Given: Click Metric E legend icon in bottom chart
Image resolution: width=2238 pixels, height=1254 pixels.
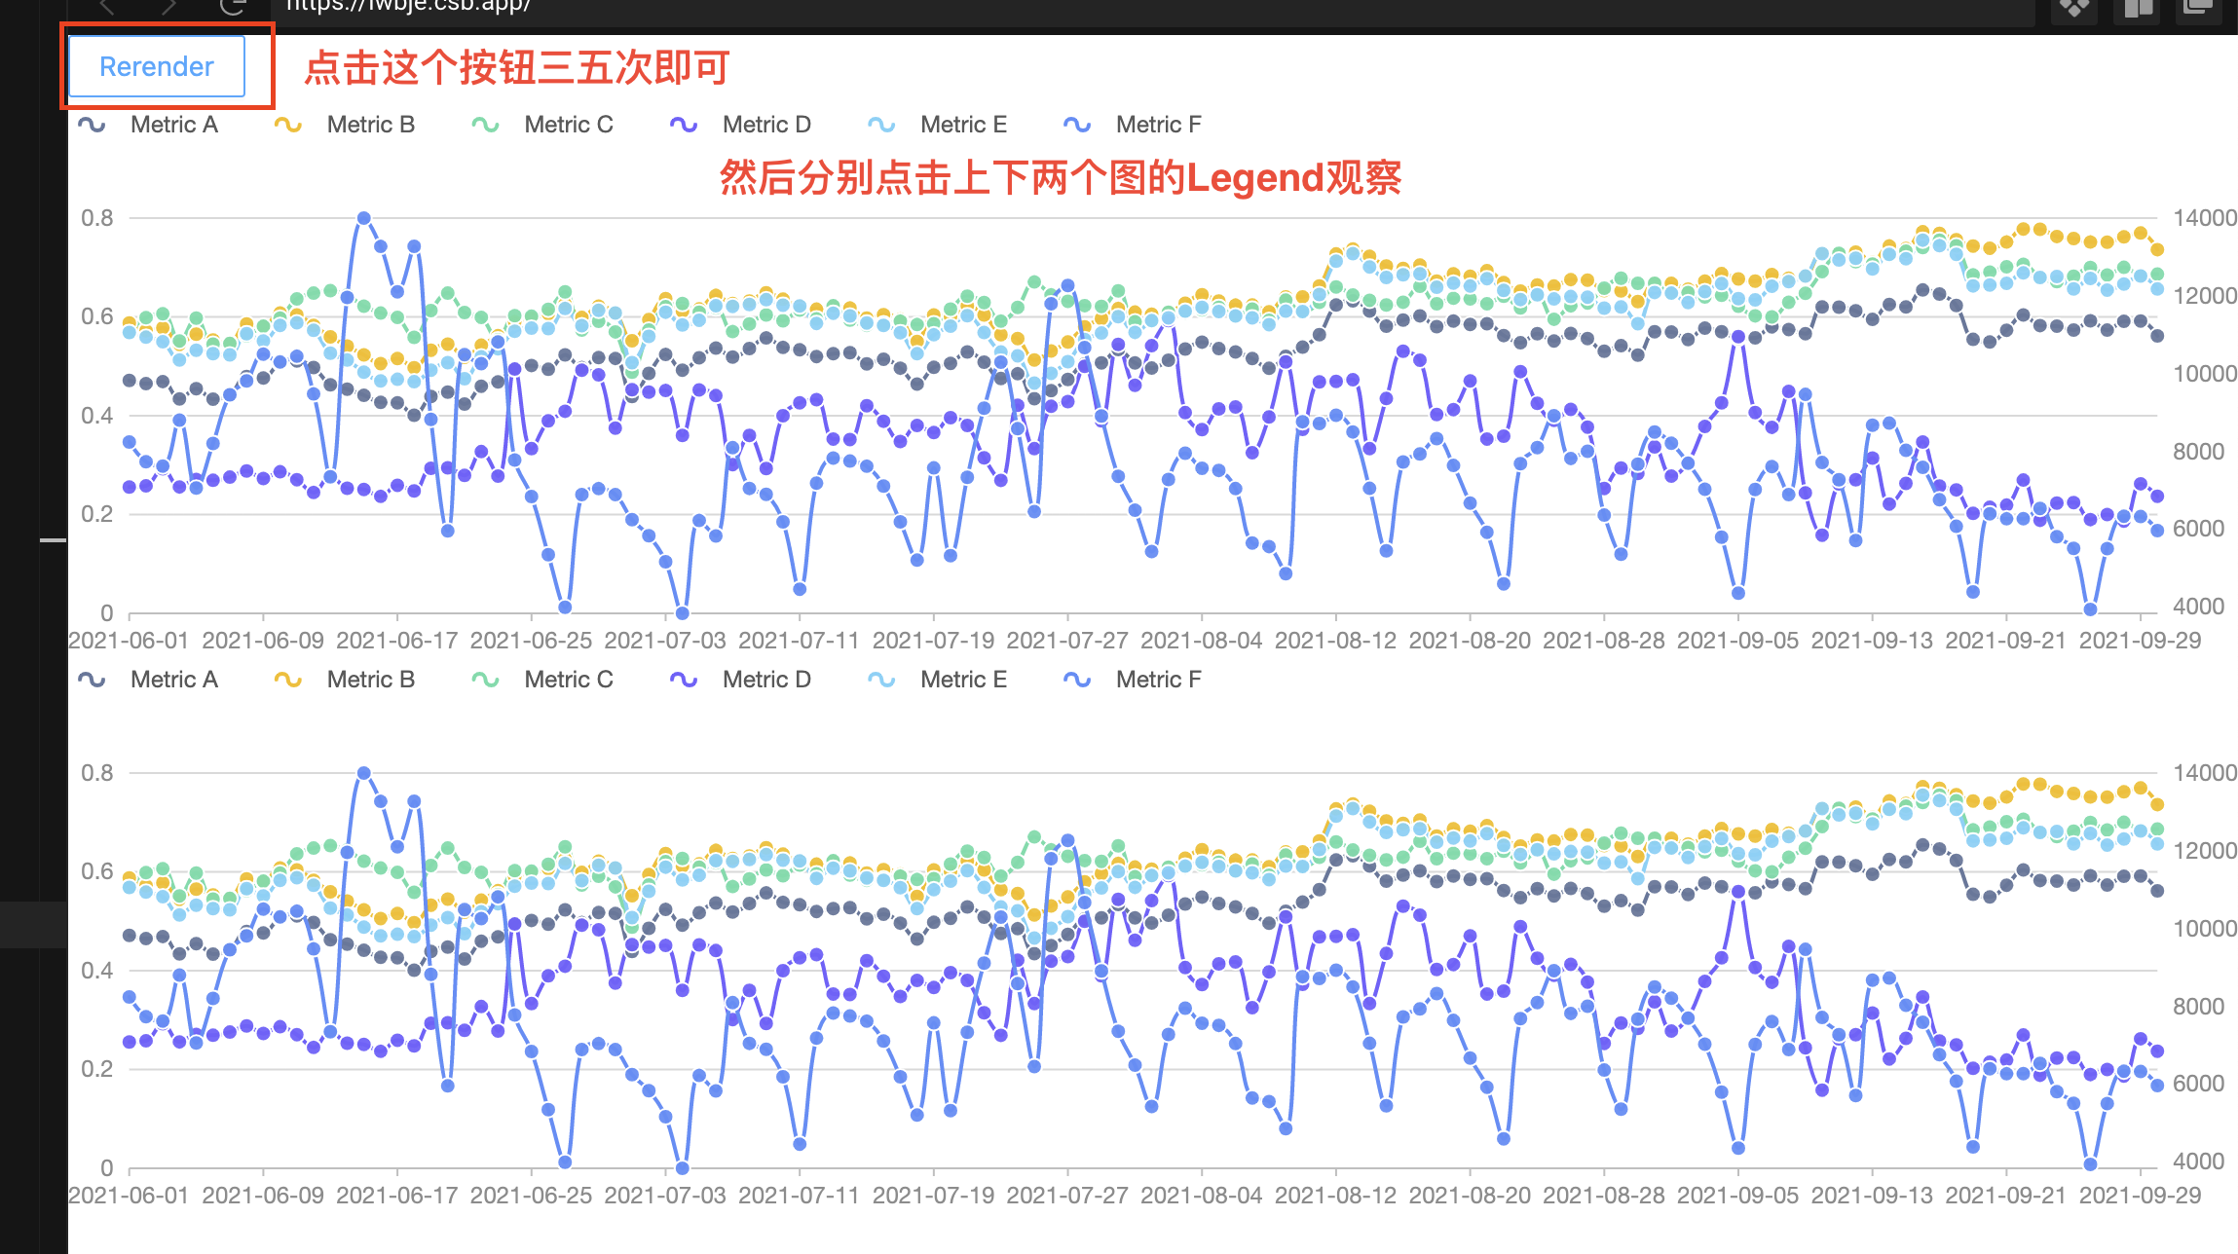Looking at the screenshot, I should tap(881, 680).
